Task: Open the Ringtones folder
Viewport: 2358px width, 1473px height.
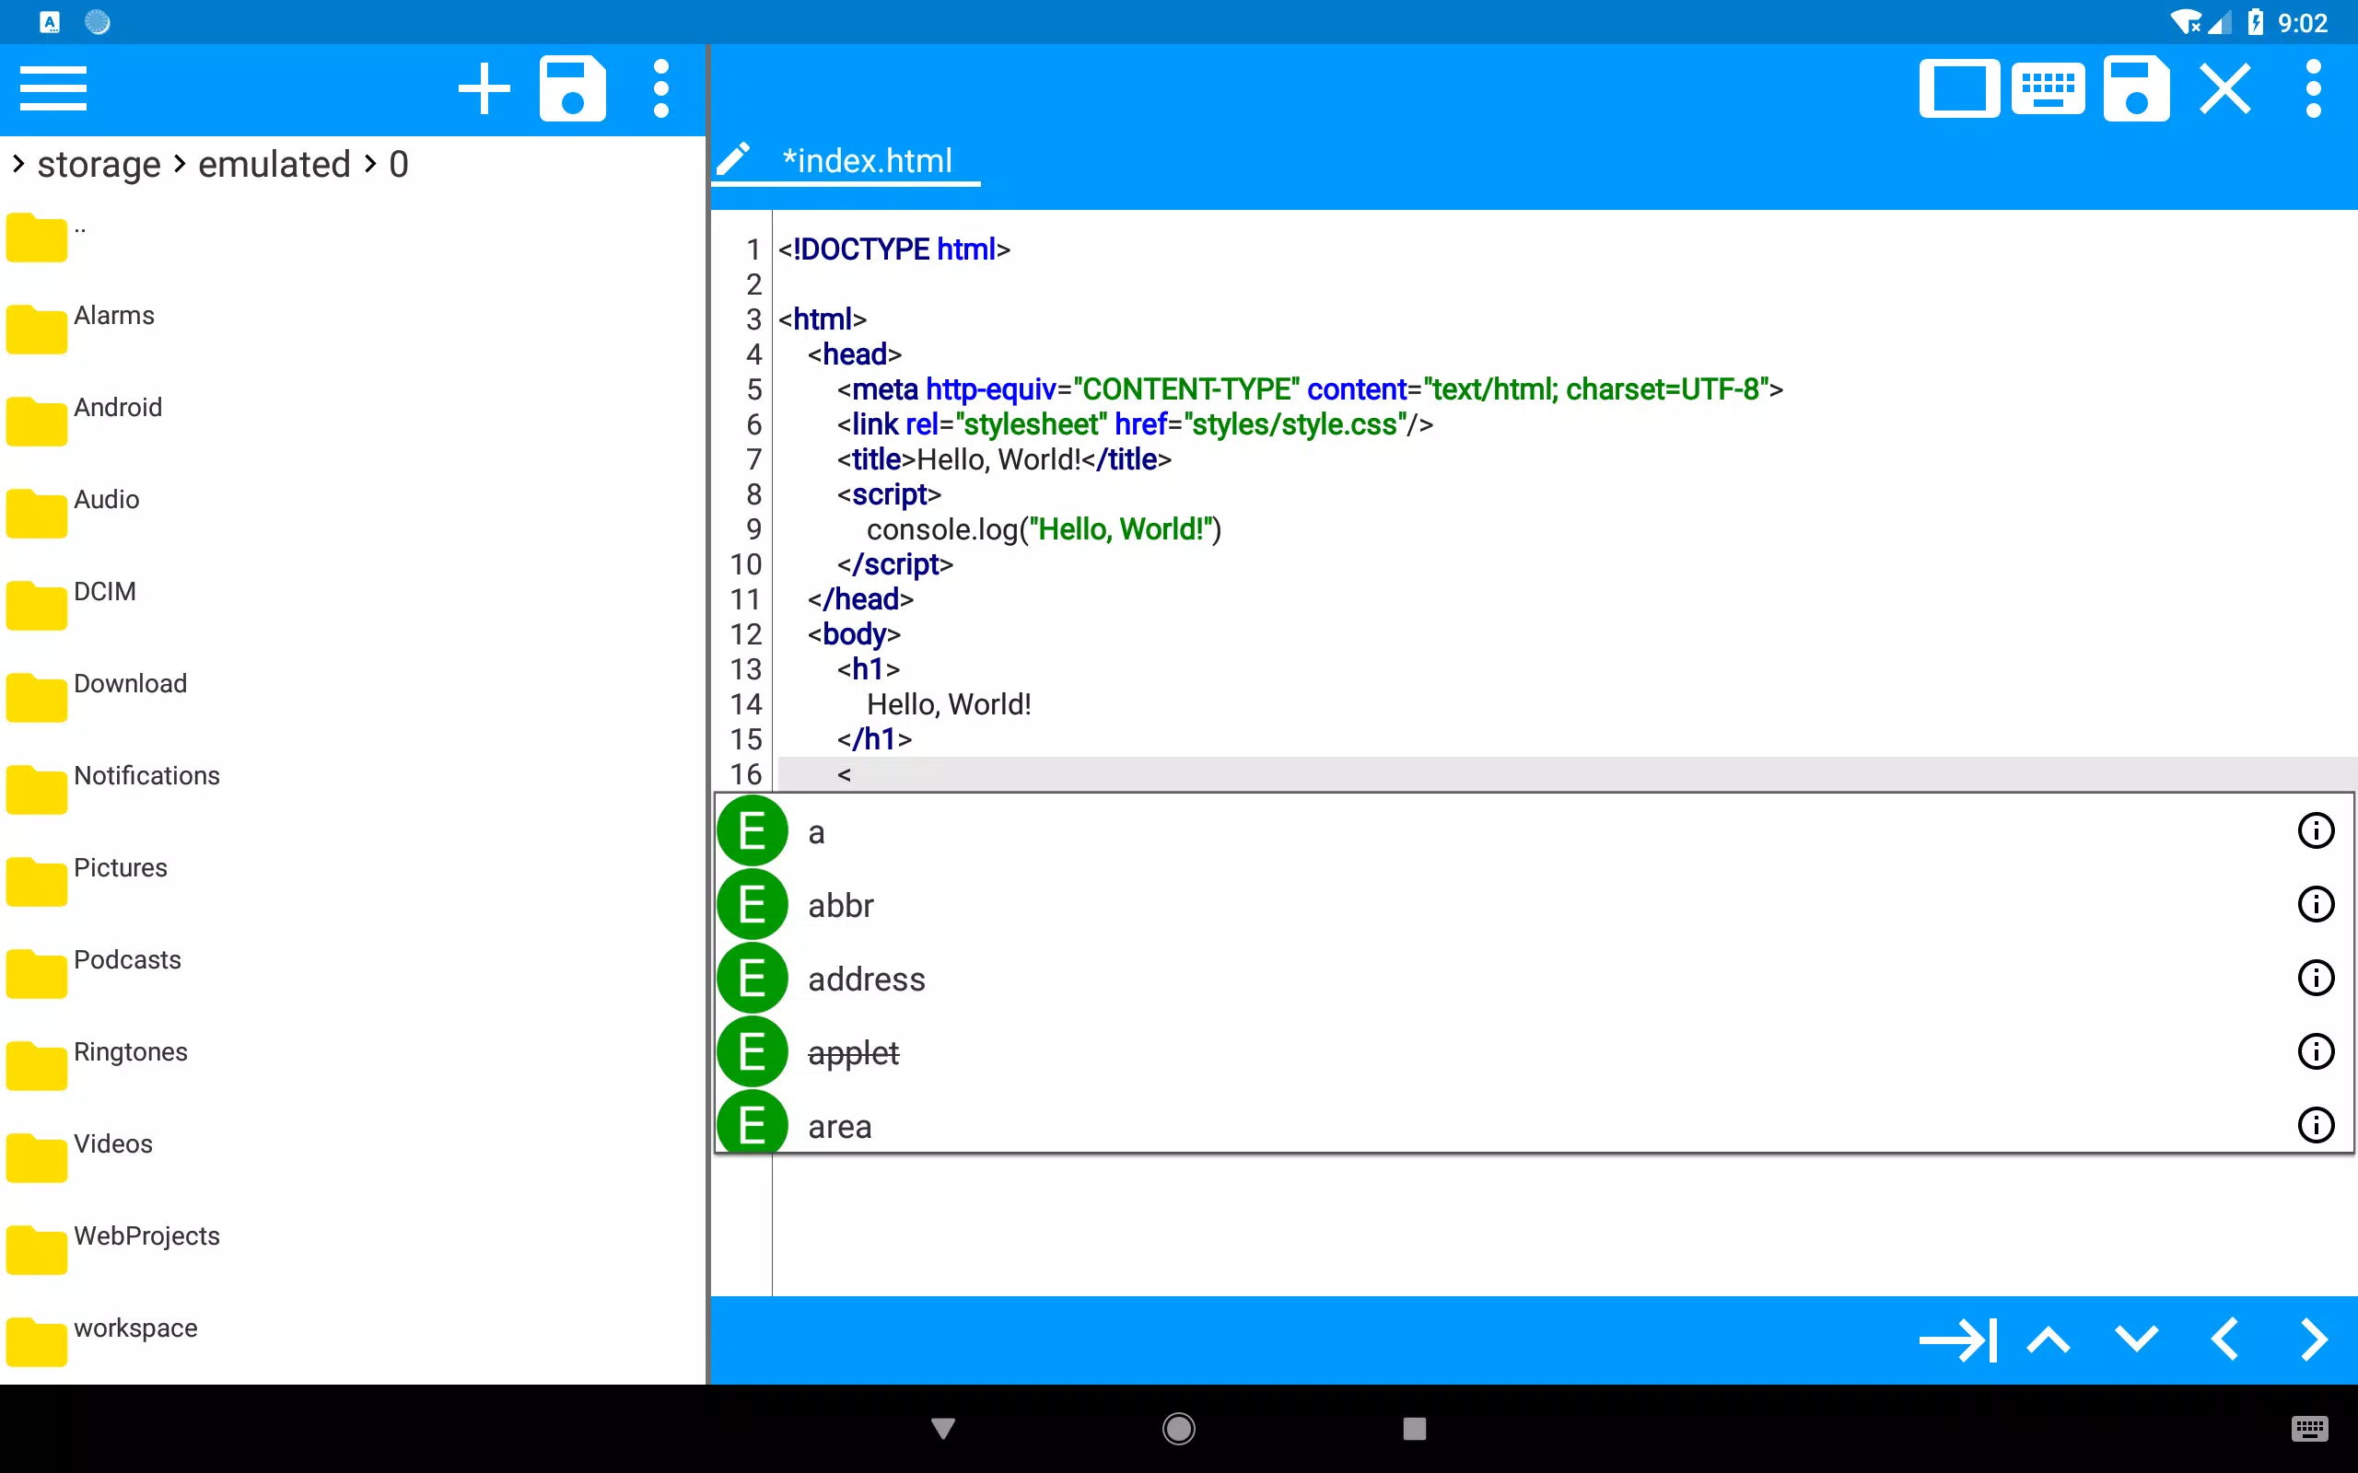Action: (353, 1064)
